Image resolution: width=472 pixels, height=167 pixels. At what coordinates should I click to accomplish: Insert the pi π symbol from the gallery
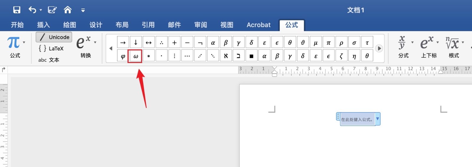pyautogui.click(x=328, y=42)
